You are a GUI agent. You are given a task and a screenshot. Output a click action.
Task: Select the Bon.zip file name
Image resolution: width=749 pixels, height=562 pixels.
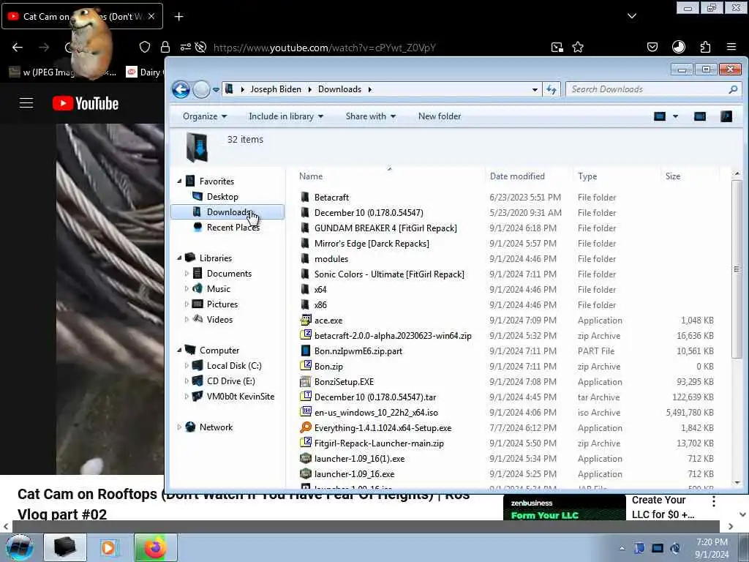click(x=328, y=367)
